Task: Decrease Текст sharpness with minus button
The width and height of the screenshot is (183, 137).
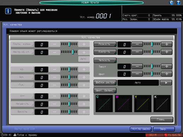Action: tap(137, 66)
